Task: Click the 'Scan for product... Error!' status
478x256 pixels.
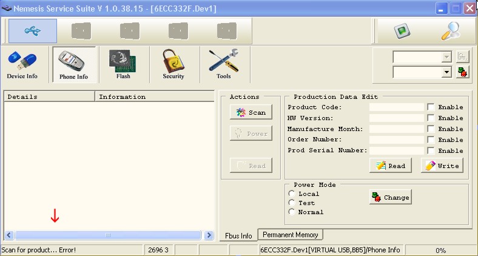Action: [38, 250]
